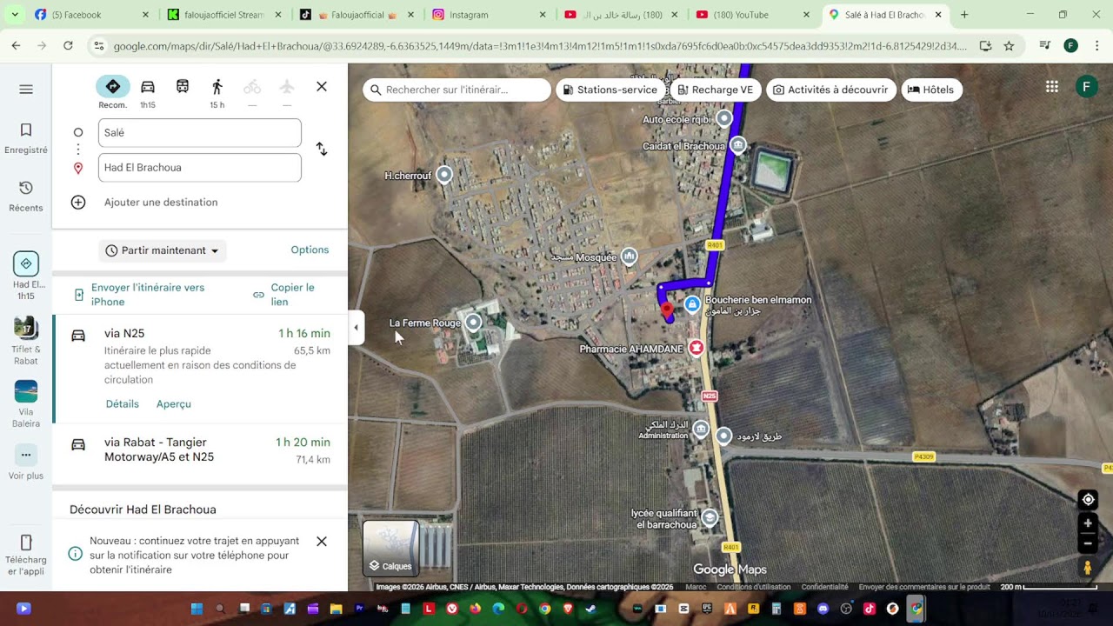Click the H.cherrouf map marker
This screenshot has height=626, width=1113.
(444, 175)
